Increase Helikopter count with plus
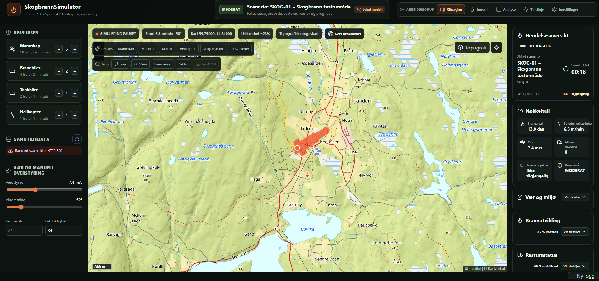 pyautogui.click(x=75, y=115)
